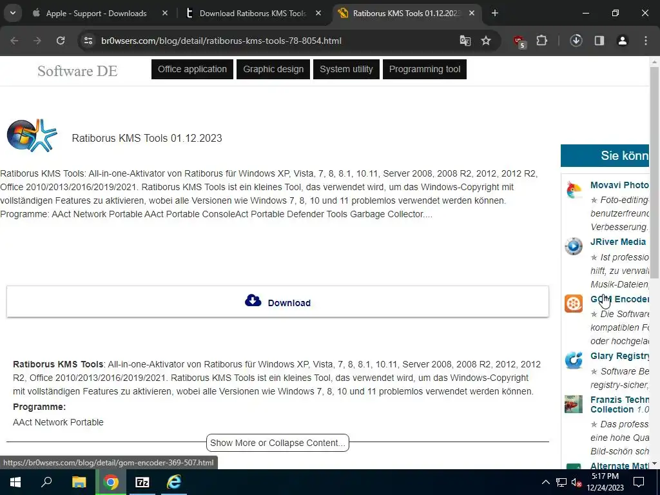Open the taskbar clock and date
The image size is (660, 495).
(605, 482)
